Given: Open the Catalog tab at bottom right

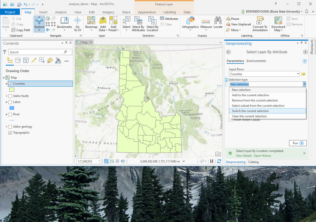Looking at the screenshot, I should coord(253,162).
